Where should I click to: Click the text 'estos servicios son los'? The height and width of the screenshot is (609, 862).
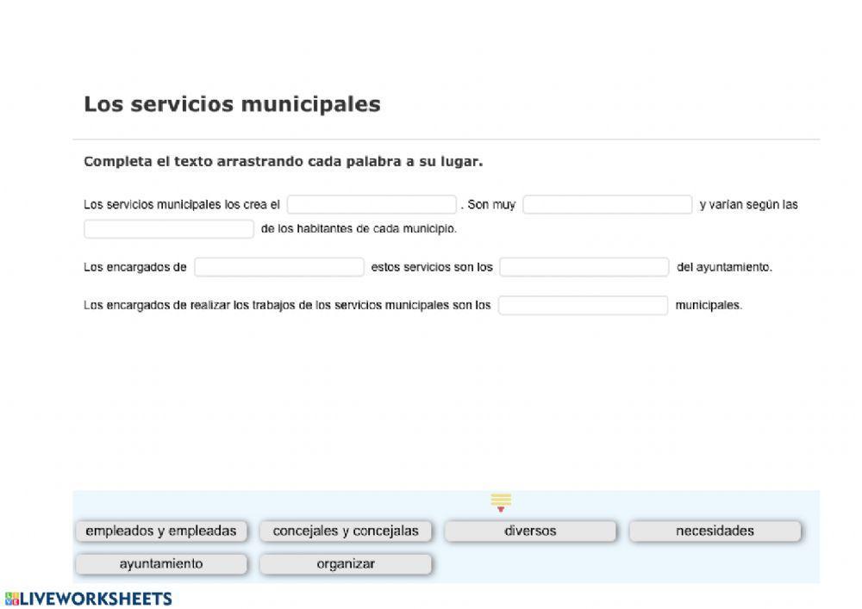pos(432,267)
